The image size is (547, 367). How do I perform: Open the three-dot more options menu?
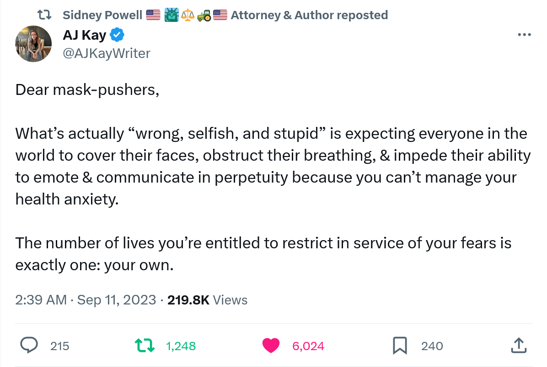point(524,35)
